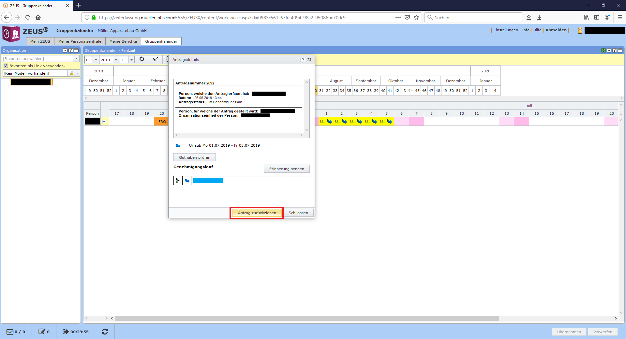Open the mail messages icon in status bar

(x=10, y=332)
